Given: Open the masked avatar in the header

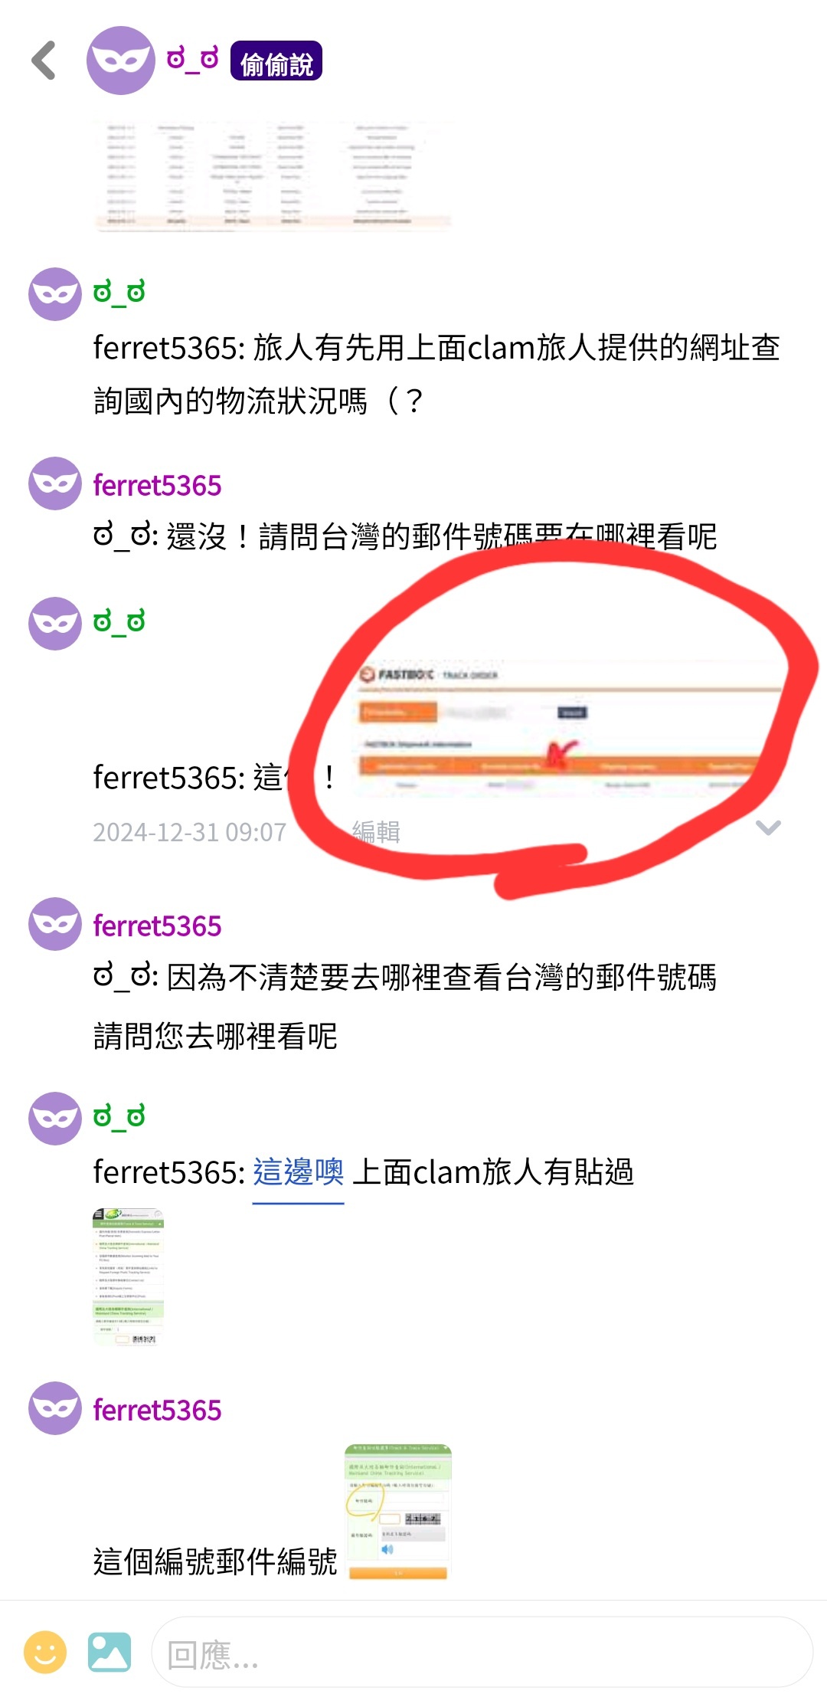Looking at the screenshot, I should [121, 61].
